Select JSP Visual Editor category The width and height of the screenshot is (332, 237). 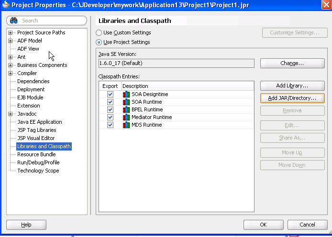click(36, 138)
